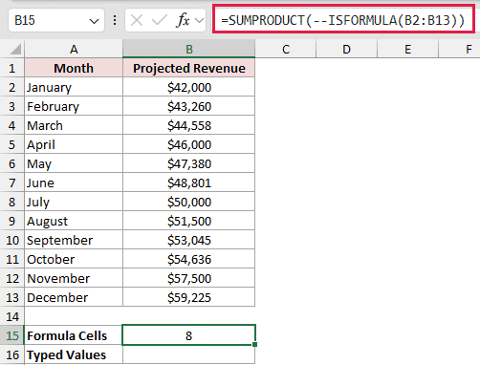Click the fill handle of cell B15

254,344
